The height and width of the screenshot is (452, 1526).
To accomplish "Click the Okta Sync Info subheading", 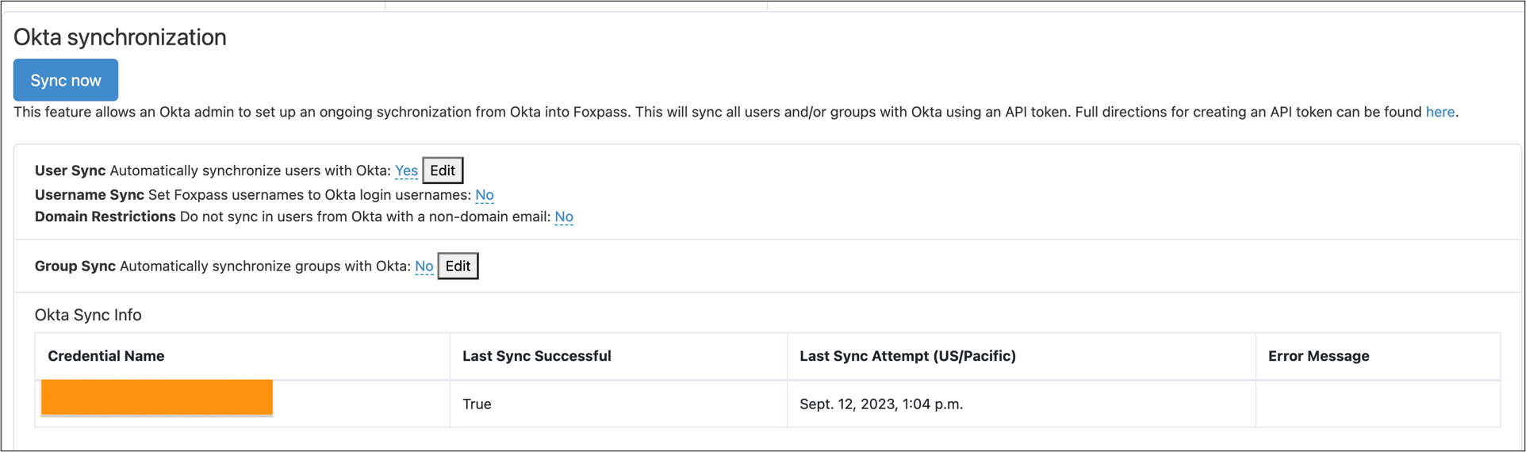I will click(88, 316).
